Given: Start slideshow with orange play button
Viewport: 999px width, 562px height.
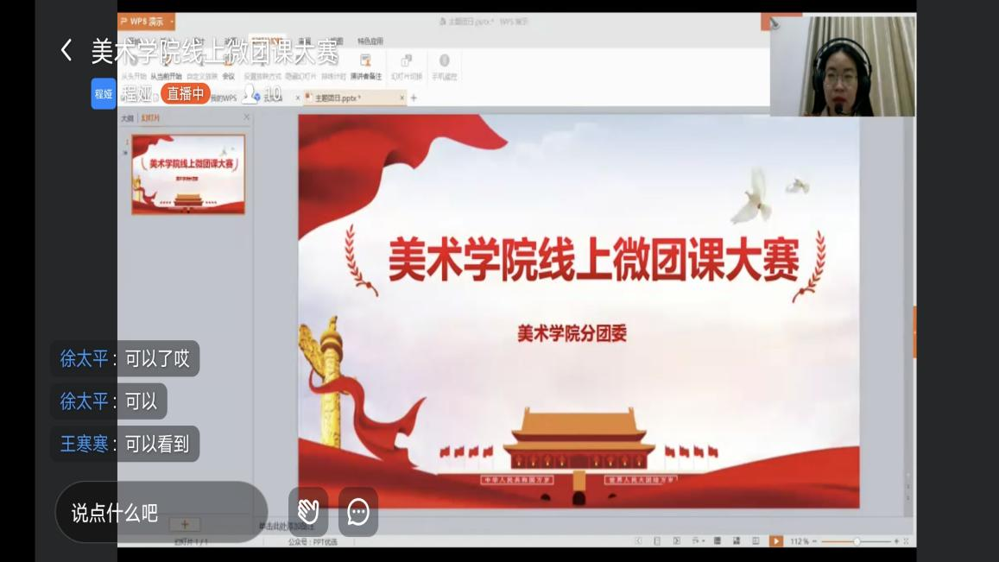Looking at the screenshot, I should point(775,541).
